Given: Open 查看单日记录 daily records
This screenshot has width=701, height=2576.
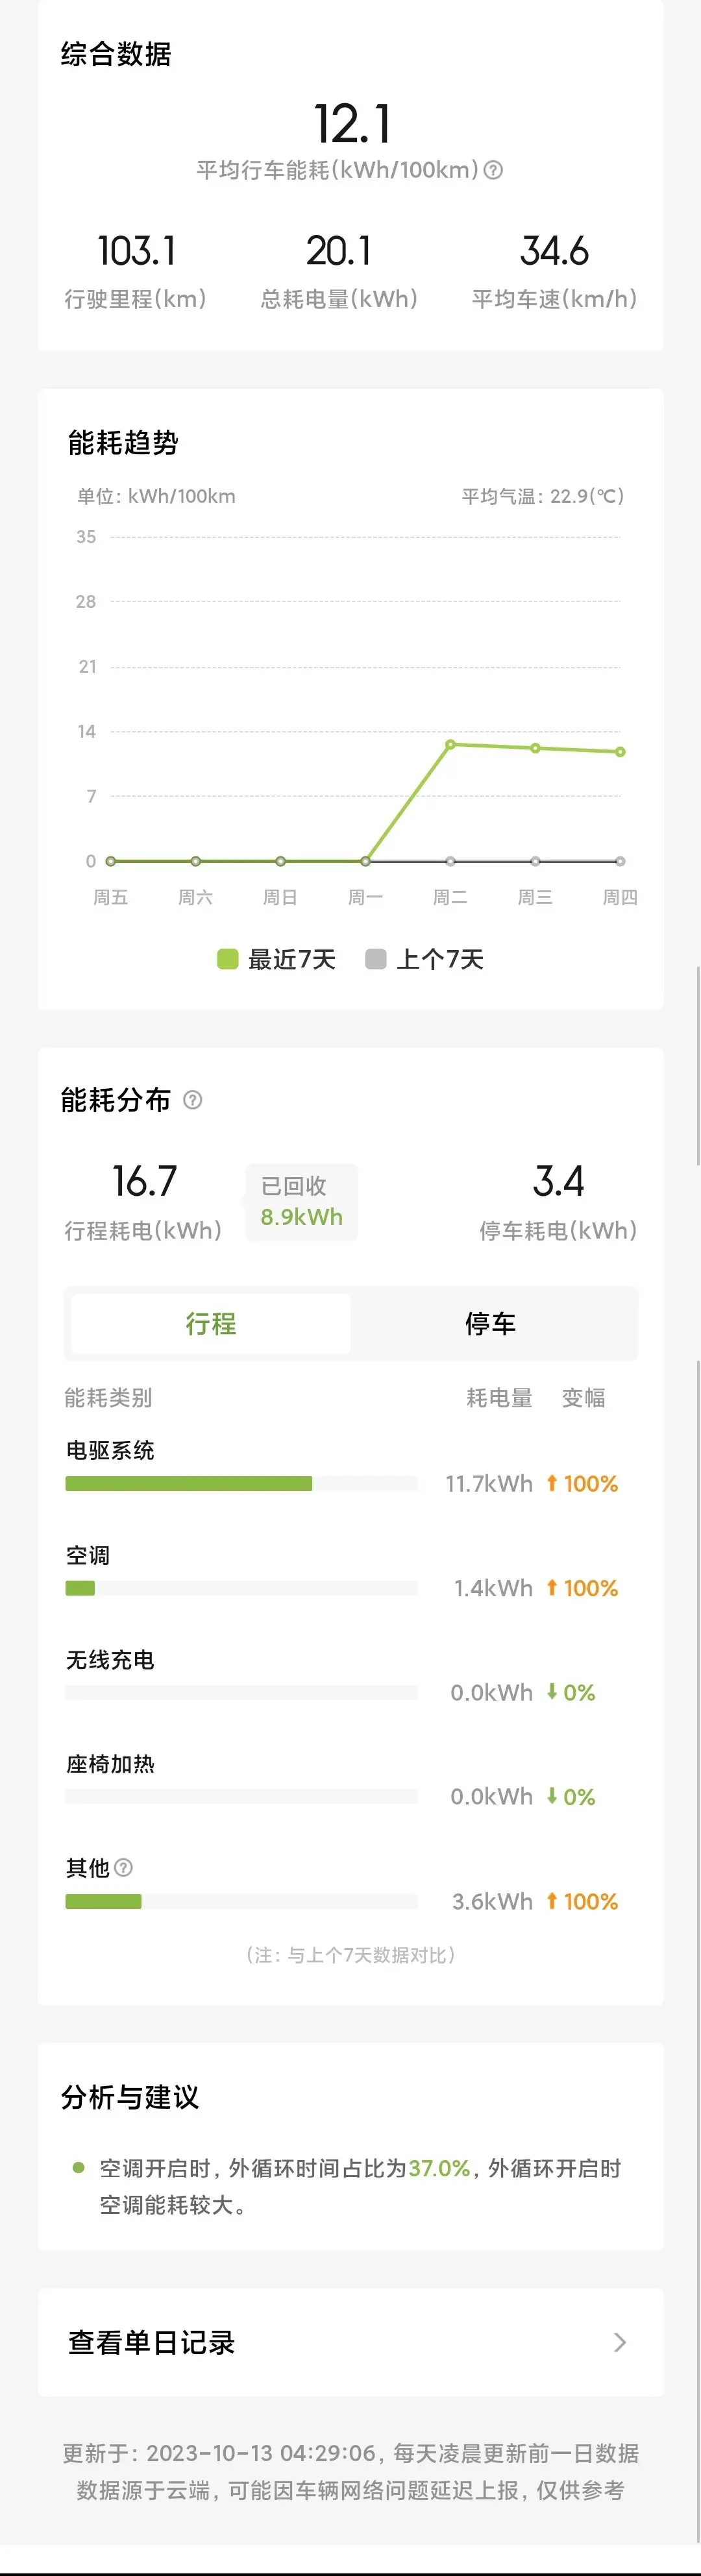Looking at the screenshot, I should point(350,2342).
